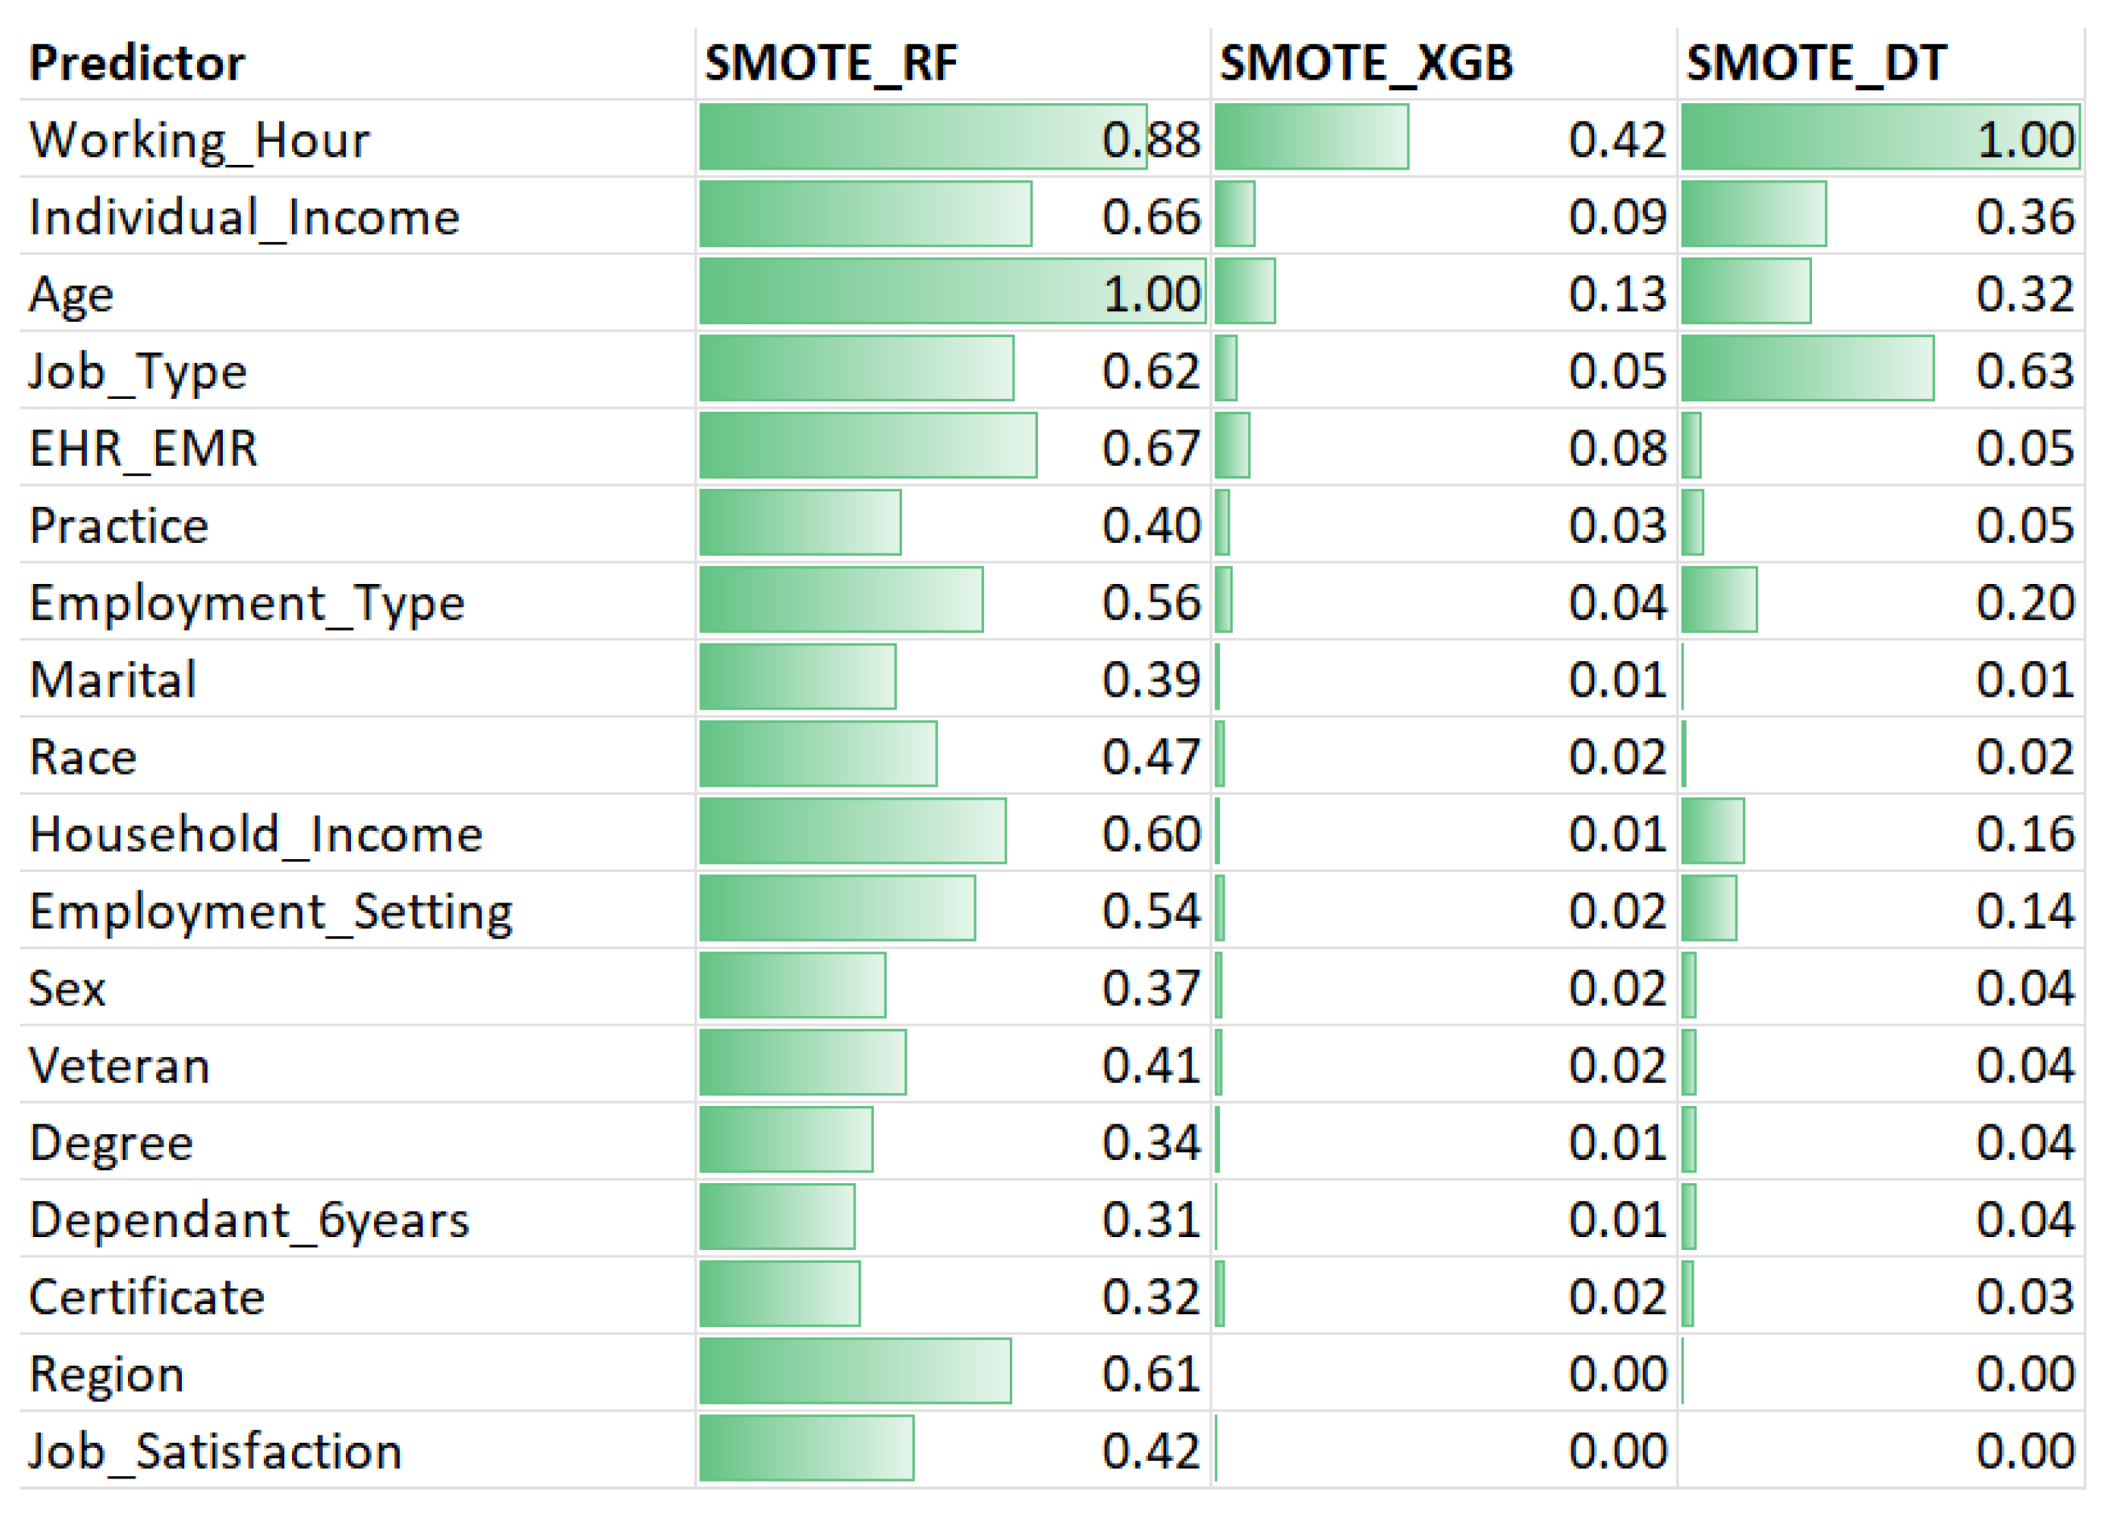Click the Region SMOTE_RF value 0.61
The width and height of the screenshot is (2121, 1513).
click(1151, 1373)
